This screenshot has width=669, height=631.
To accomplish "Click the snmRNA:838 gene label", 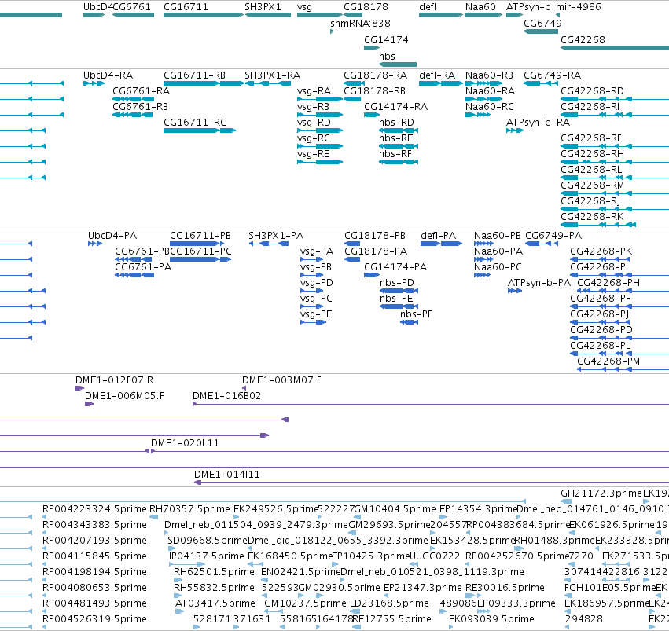I will click(x=360, y=23).
